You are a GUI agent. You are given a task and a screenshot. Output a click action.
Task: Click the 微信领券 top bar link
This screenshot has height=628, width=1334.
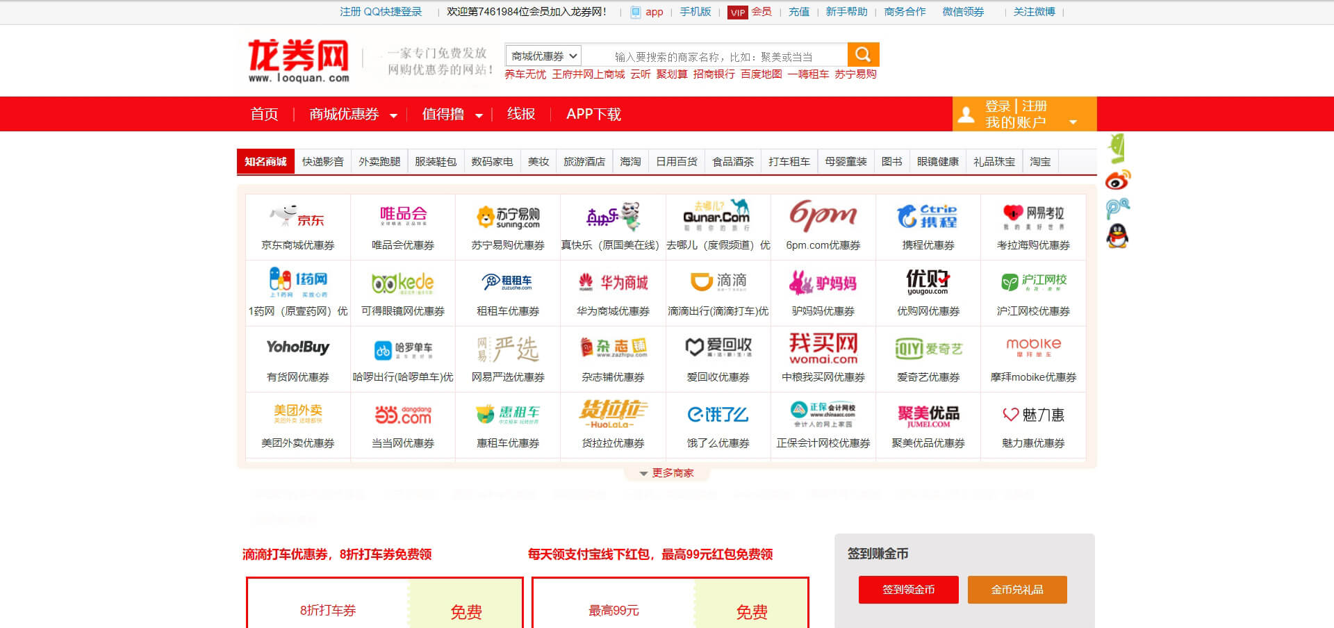click(963, 12)
